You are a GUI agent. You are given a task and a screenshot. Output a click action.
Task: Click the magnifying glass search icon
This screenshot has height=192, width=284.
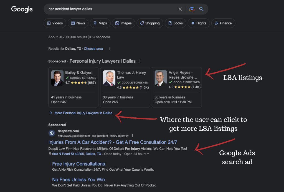pyautogui.click(x=201, y=9)
